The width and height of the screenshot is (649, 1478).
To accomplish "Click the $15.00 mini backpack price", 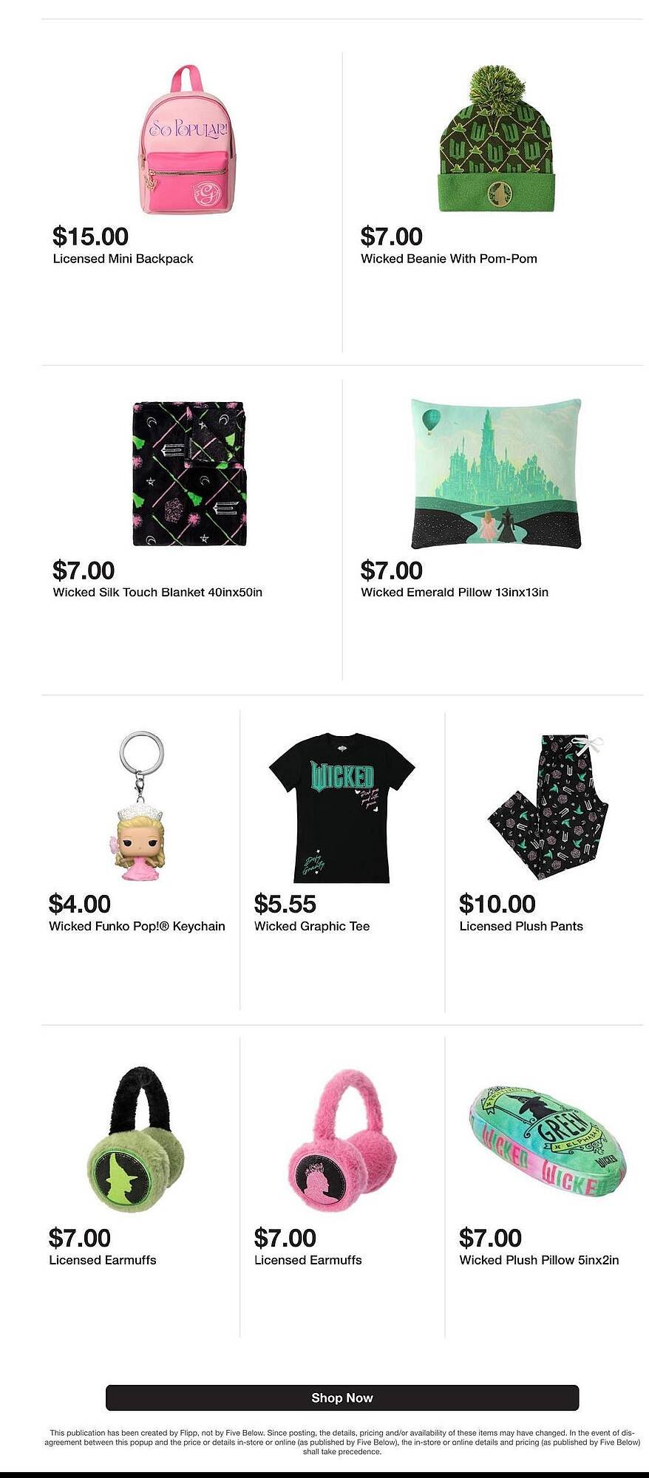I will click(90, 236).
